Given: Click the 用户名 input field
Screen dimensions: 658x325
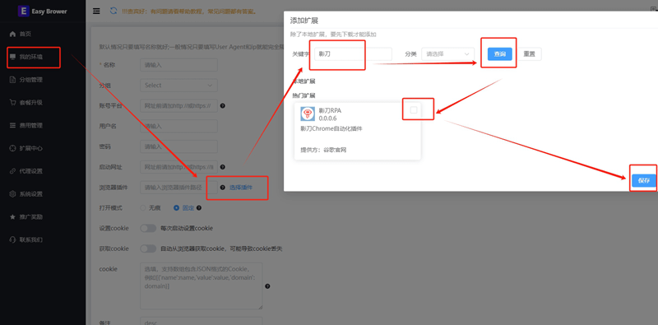Looking at the screenshot, I should click(178, 126).
